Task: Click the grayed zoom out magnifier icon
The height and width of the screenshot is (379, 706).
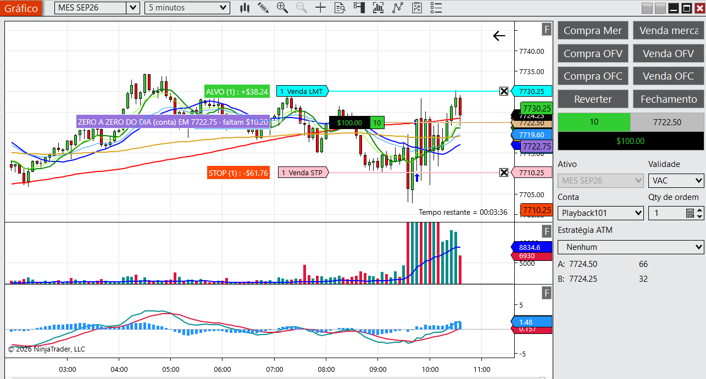Action: [x=302, y=8]
